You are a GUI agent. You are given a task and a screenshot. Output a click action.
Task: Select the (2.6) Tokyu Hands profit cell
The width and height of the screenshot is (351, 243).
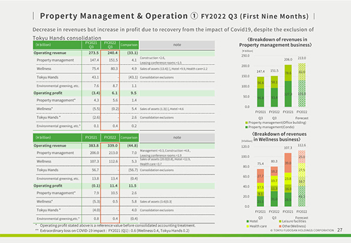pyautogui.click(x=96, y=117)
